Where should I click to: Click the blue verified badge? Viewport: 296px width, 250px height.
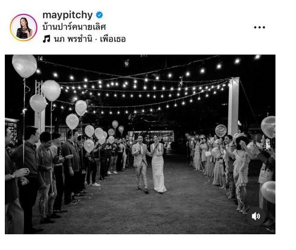pos(99,15)
